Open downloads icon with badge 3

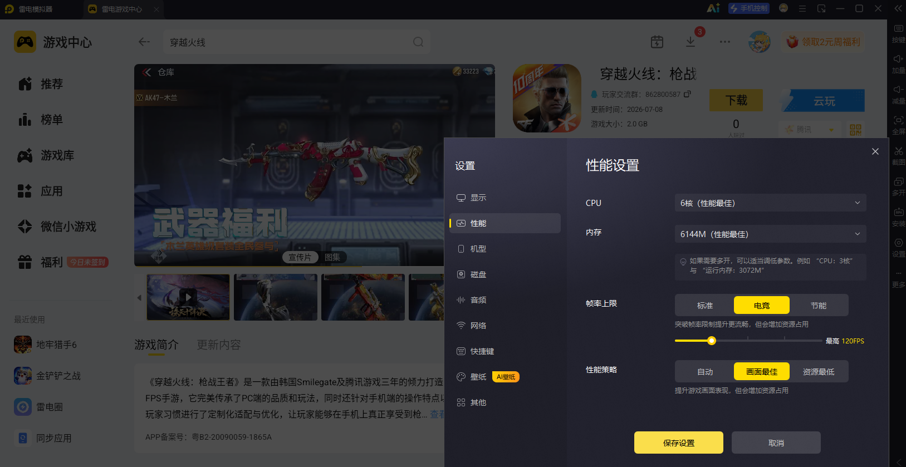click(x=690, y=42)
